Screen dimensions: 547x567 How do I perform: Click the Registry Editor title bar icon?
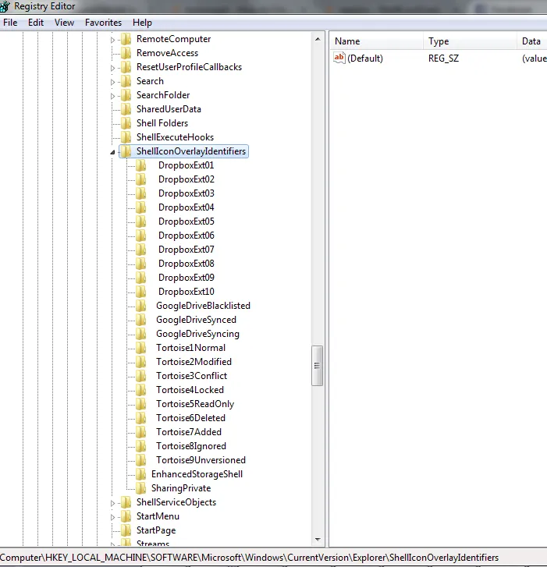tap(5, 6)
